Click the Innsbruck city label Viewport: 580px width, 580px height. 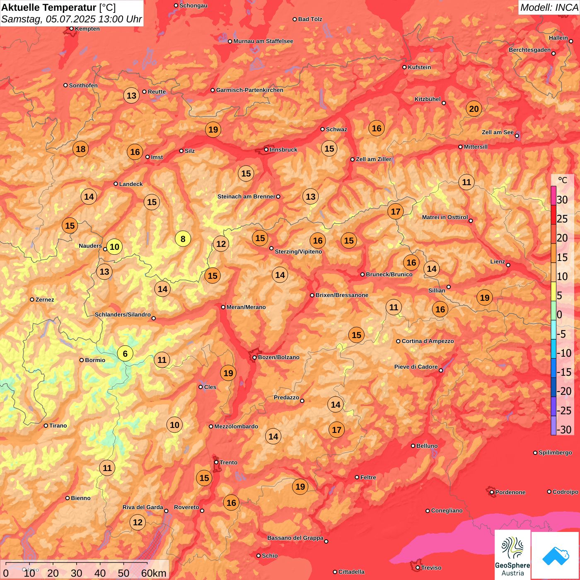283,150
